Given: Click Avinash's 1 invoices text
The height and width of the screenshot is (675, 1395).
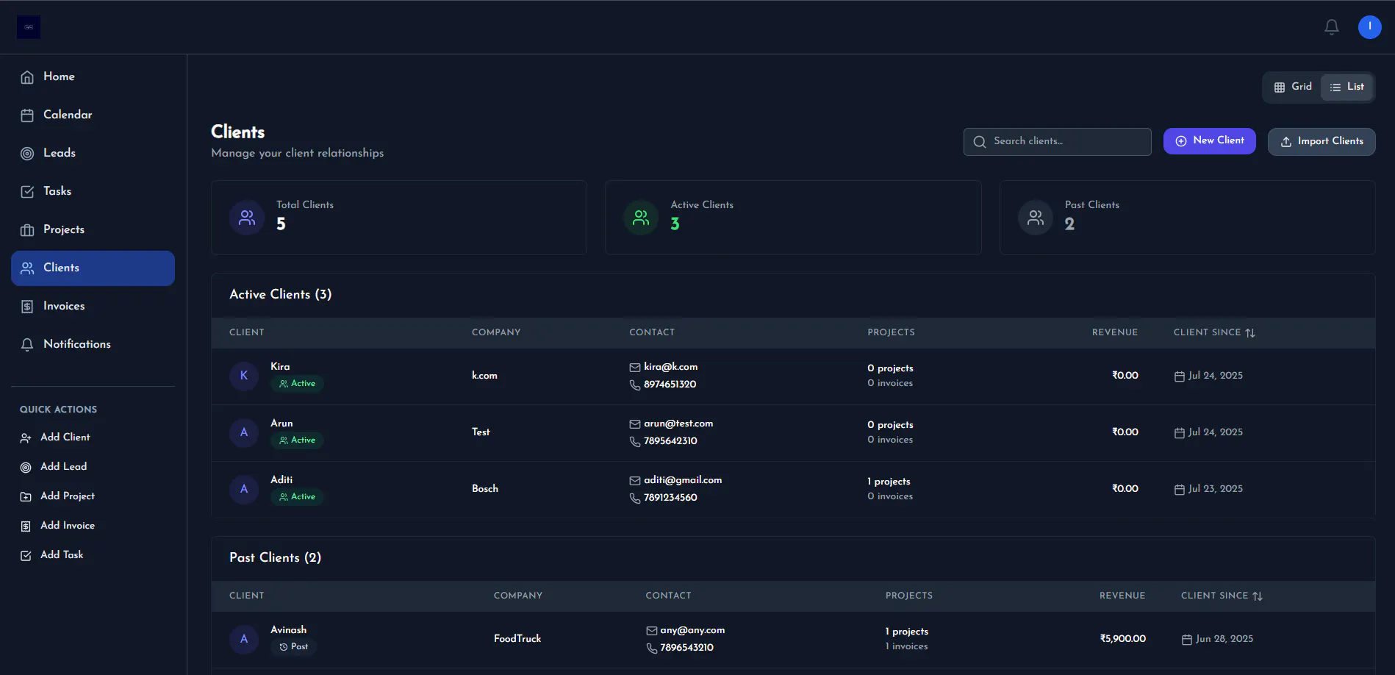Looking at the screenshot, I should (906, 646).
